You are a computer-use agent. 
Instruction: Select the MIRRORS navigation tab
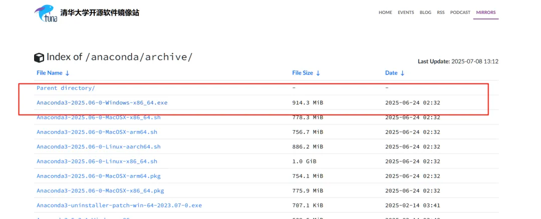pos(486,12)
